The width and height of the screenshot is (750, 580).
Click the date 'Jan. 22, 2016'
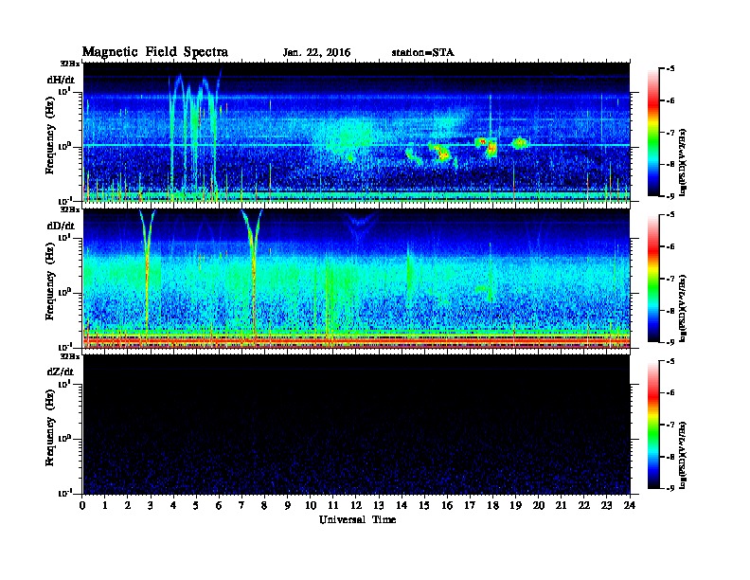click(316, 53)
